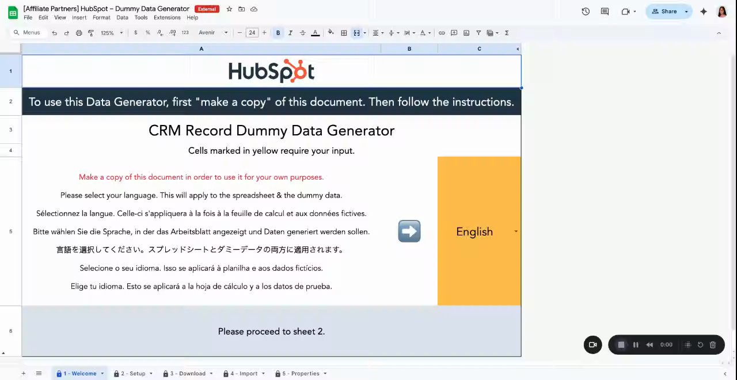
Task: Star this spreadsheet document
Action: [229, 9]
